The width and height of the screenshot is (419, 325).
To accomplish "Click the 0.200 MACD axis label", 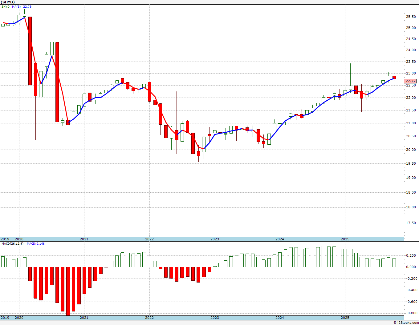I will pyautogui.click(x=411, y=255).
